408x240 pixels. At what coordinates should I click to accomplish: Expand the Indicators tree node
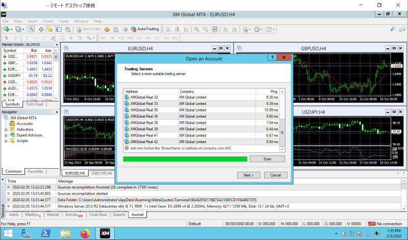(x=6, y=129)
